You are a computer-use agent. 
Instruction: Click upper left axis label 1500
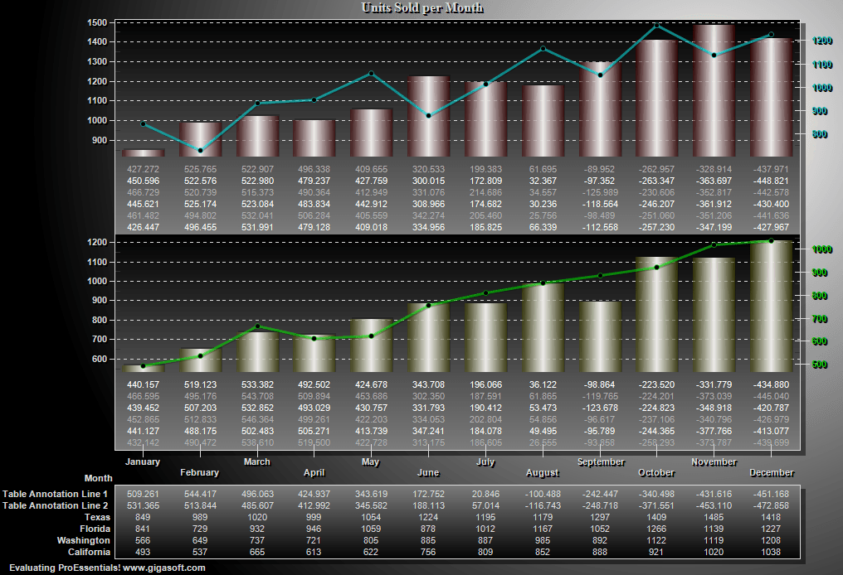(97, 22)
